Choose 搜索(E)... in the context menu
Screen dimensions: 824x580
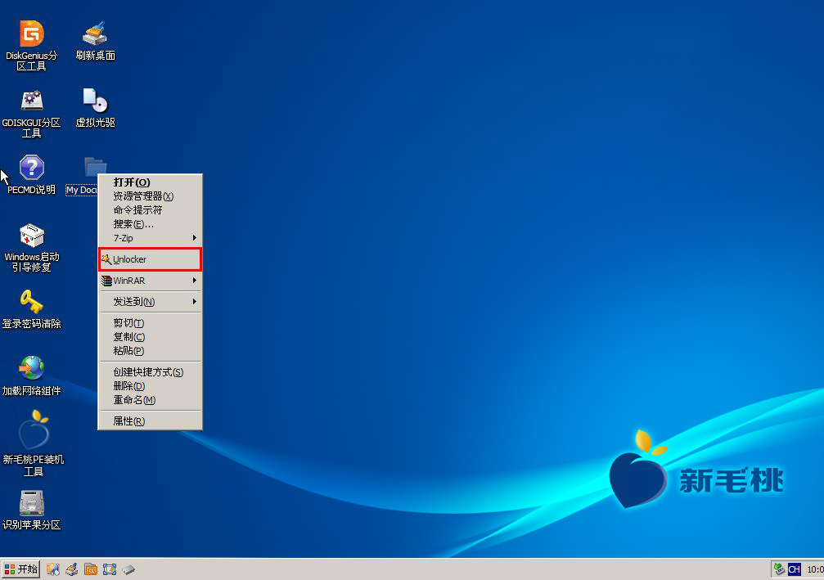[151, 224]
